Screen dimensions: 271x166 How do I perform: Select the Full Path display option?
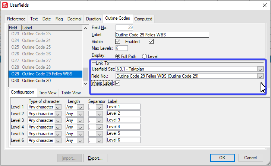(x=118, y=56)
